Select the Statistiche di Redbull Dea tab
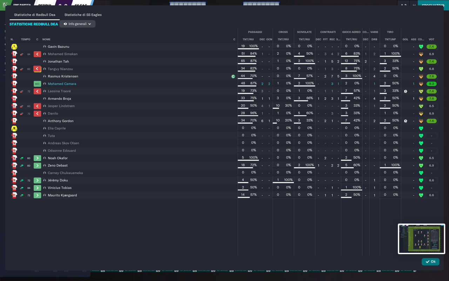Image resolution: width=449 pixels, height=281 pixels. pos(35,15)
